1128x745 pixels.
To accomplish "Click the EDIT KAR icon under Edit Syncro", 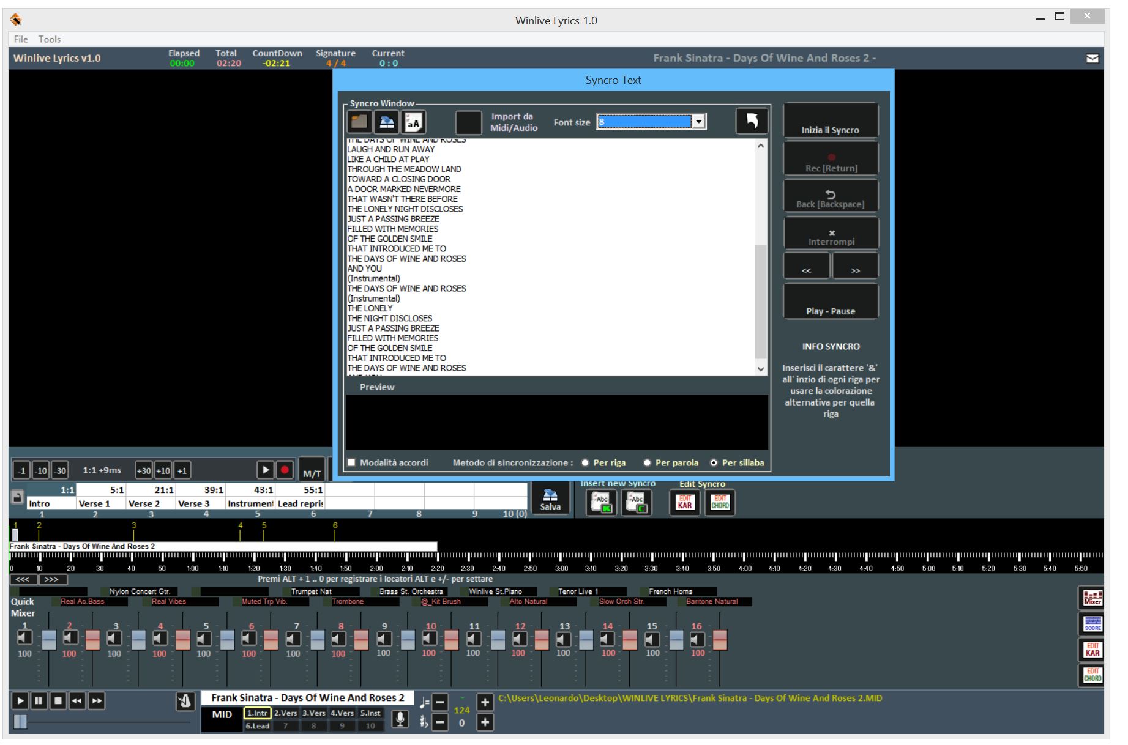I will click(684, 503).
